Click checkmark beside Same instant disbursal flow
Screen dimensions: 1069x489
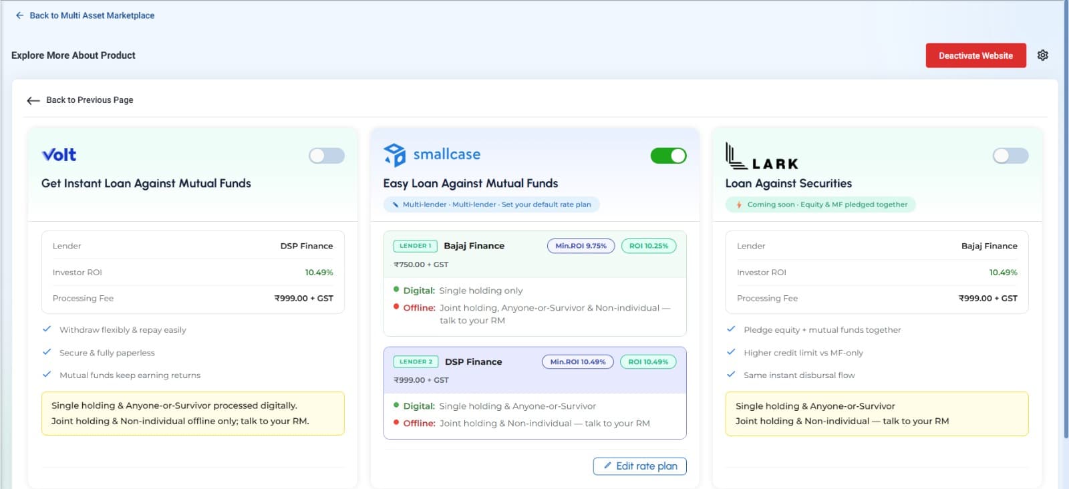pyautogui.click(x=731, y=375)
